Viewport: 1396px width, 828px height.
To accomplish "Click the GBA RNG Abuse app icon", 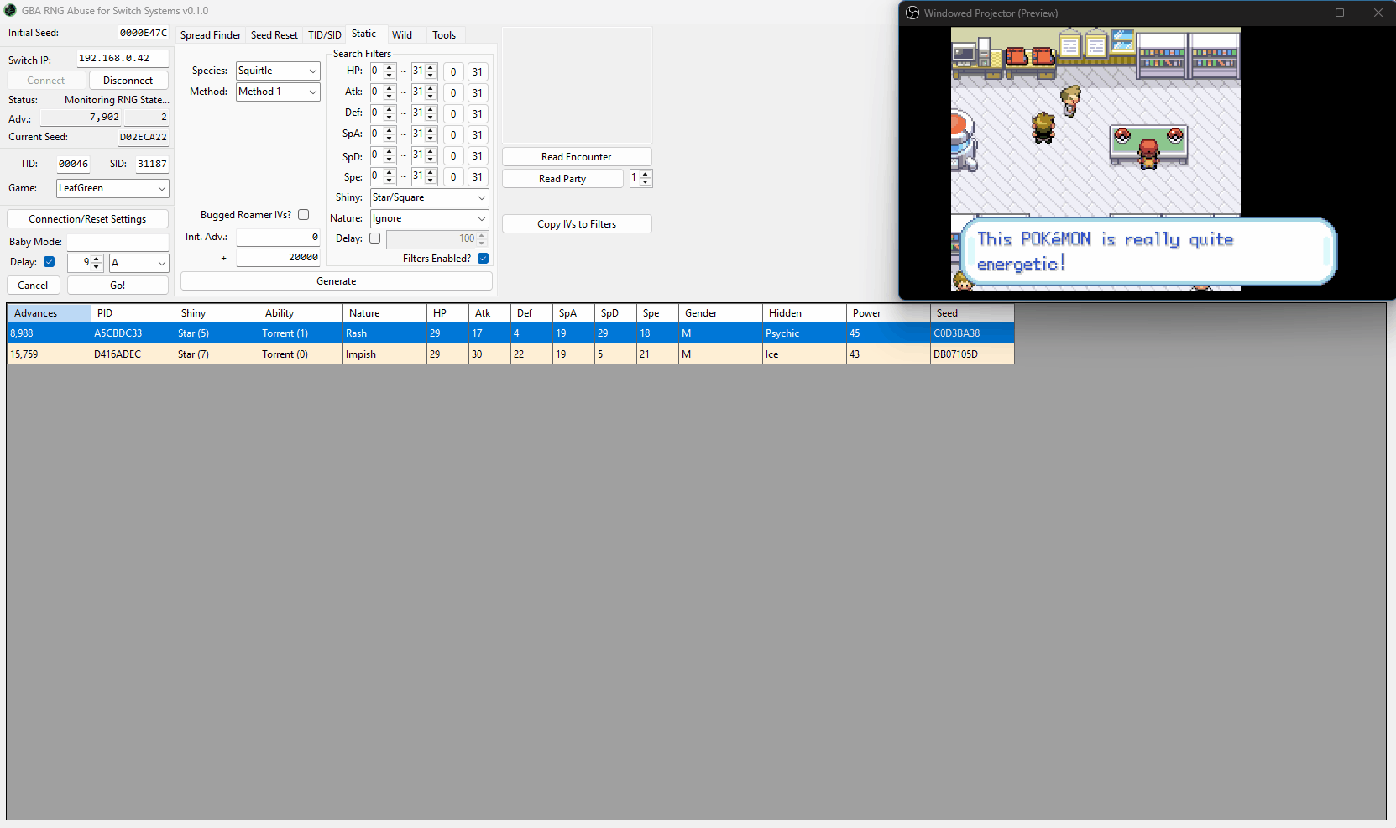I will (10, 11).
